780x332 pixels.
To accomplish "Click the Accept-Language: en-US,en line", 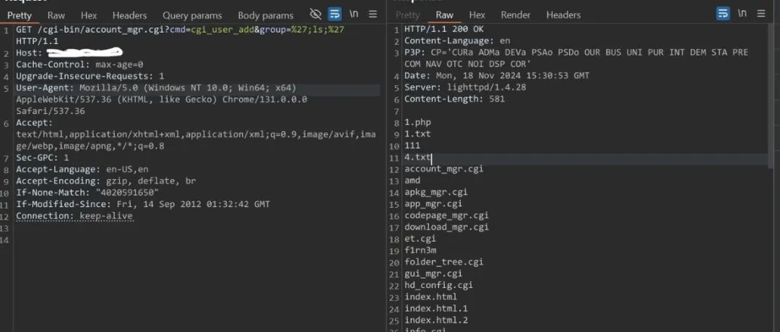I will [x=82, y=169].
